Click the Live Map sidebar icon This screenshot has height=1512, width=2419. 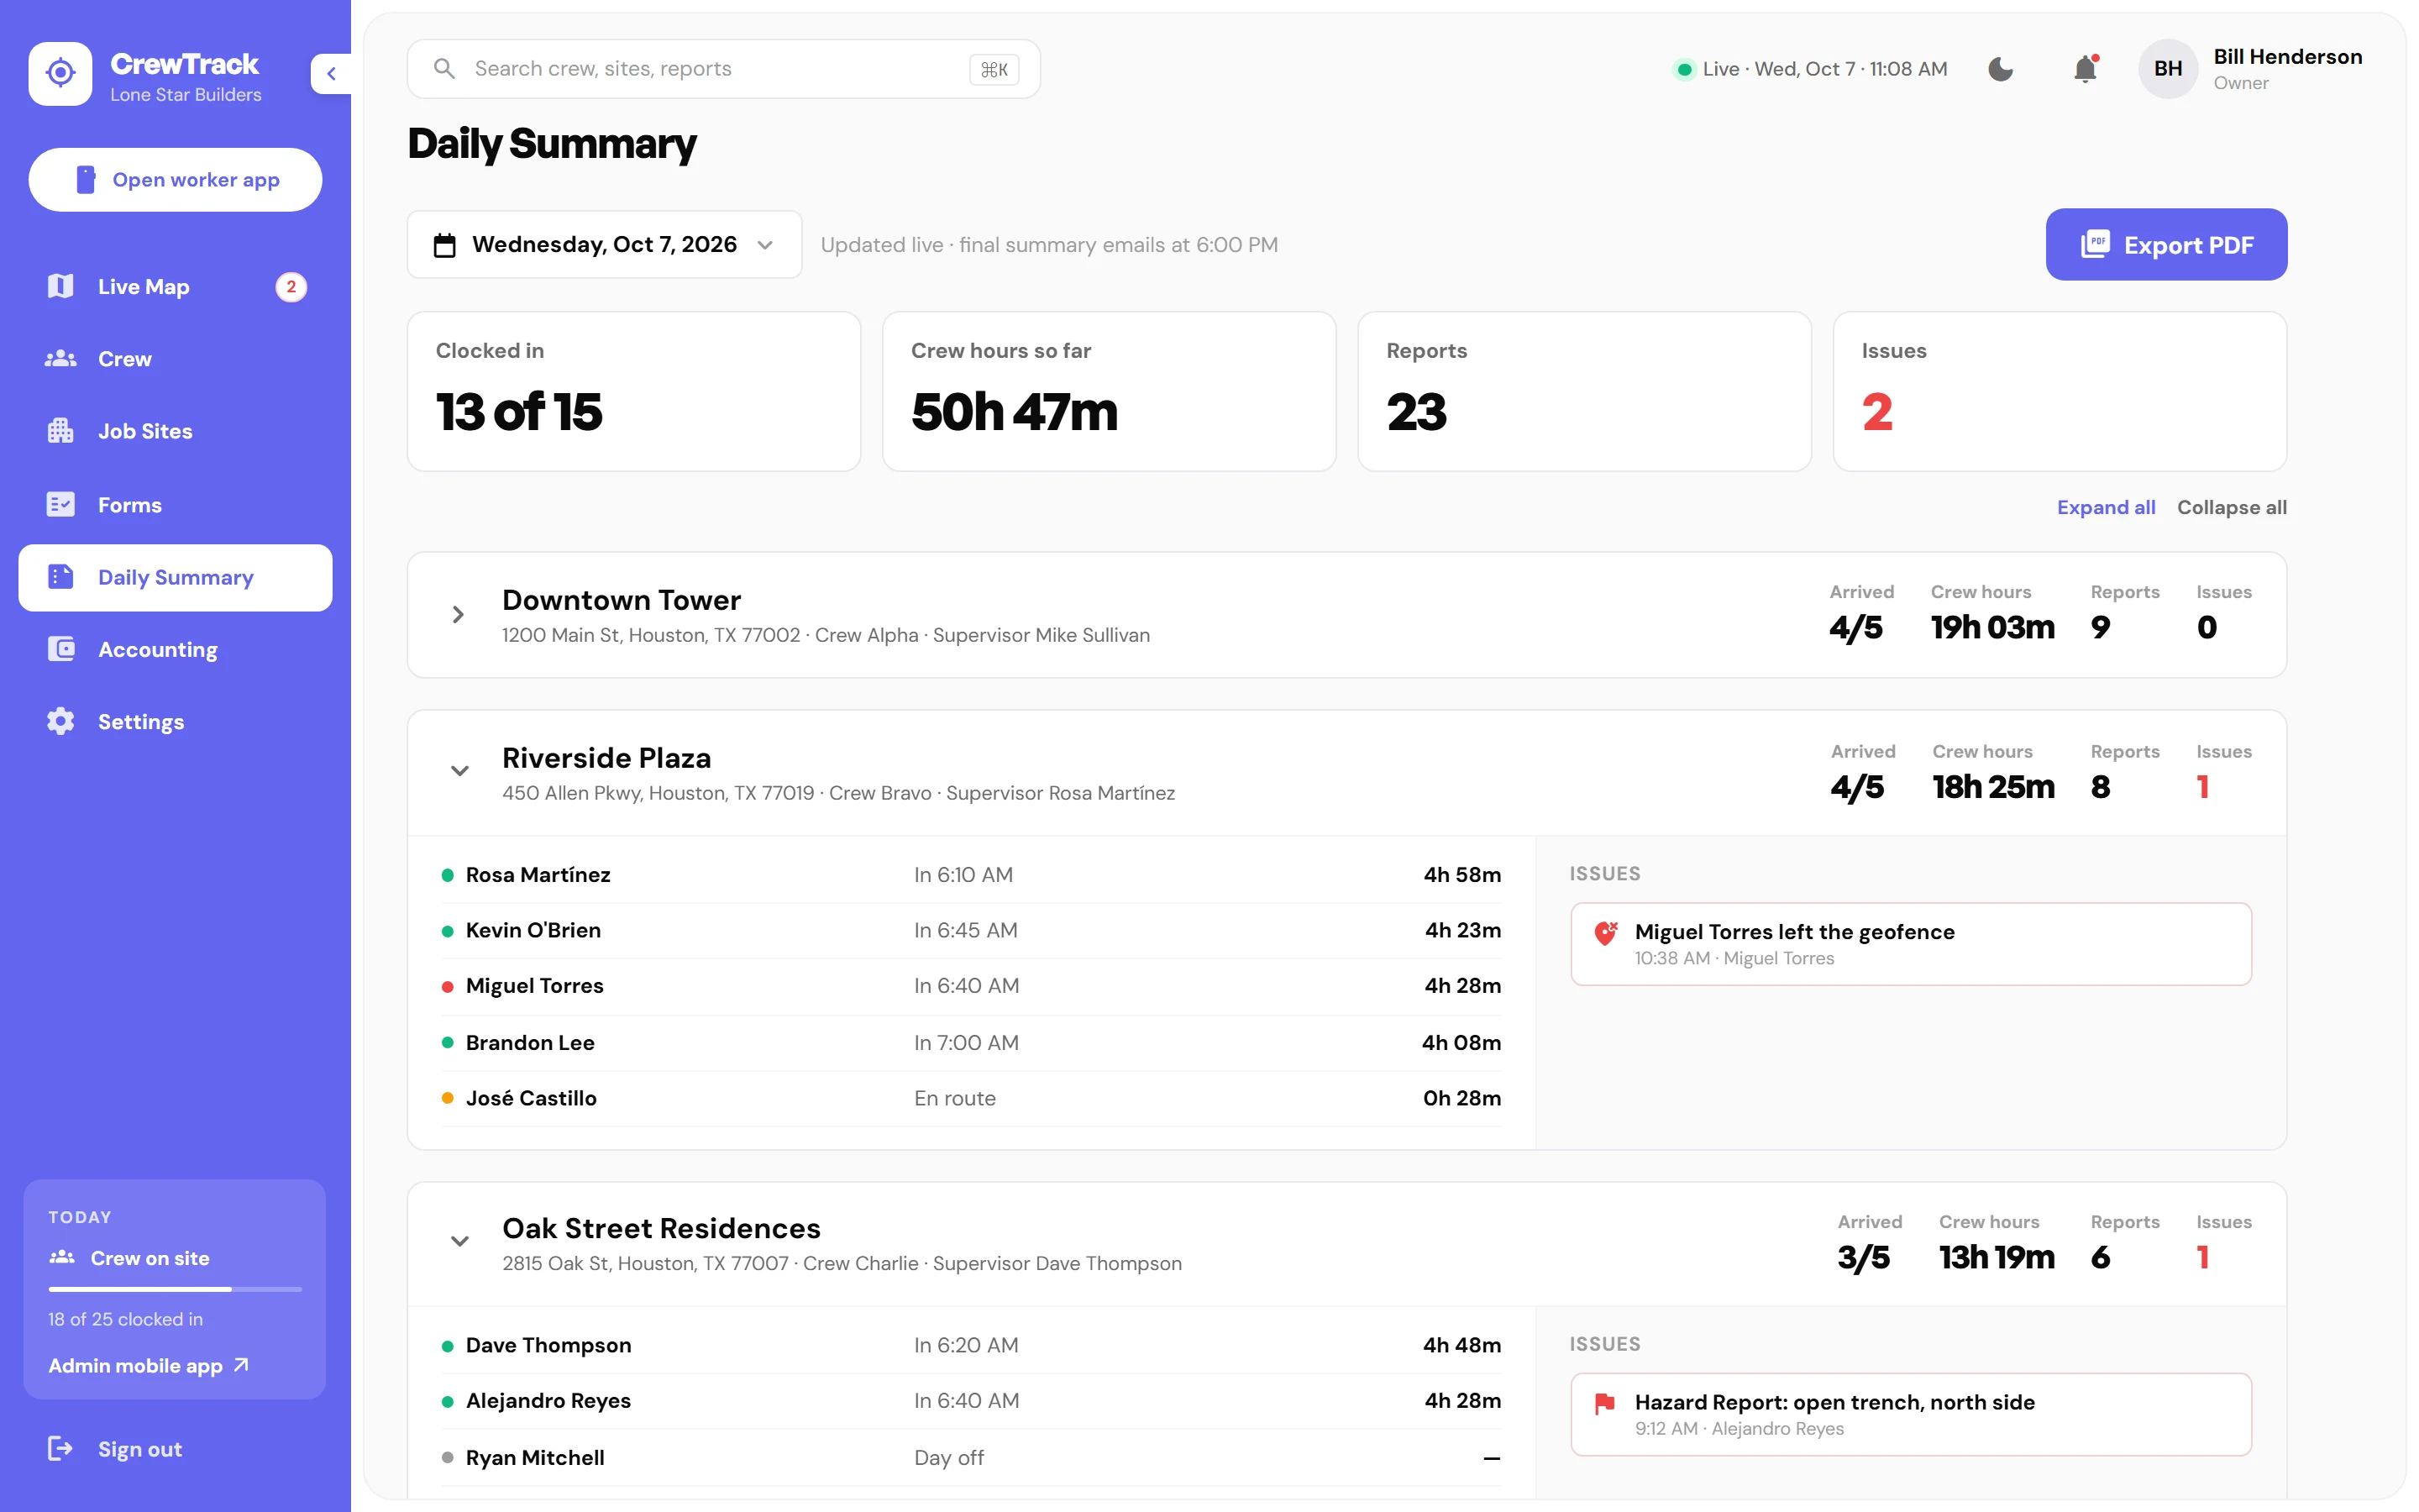point(61,286)
